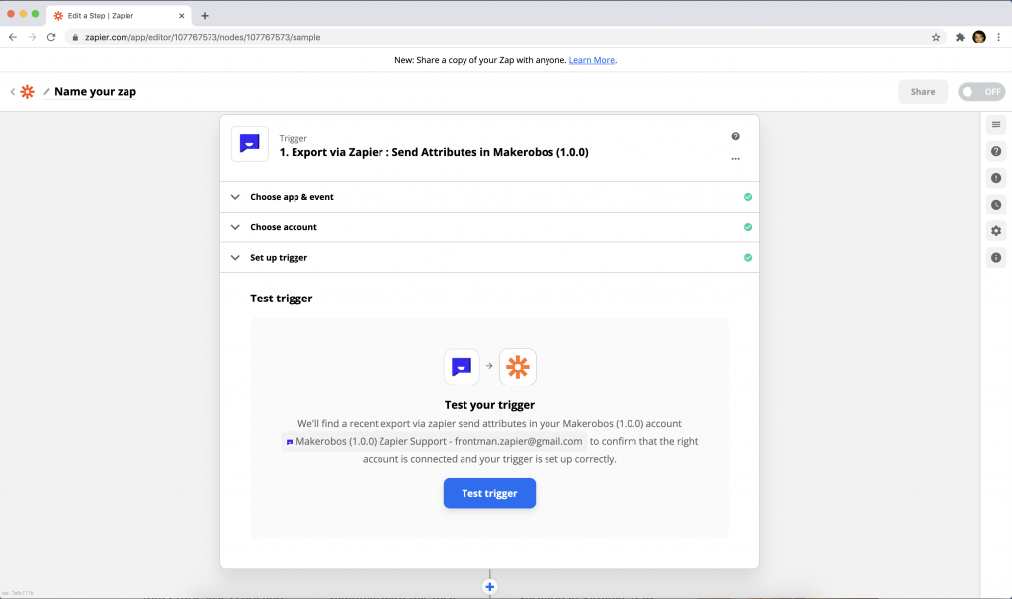The width and height of the screenshot is (1012, 599).
Task: Expand the Choose account section
Action: click(489, 227)
